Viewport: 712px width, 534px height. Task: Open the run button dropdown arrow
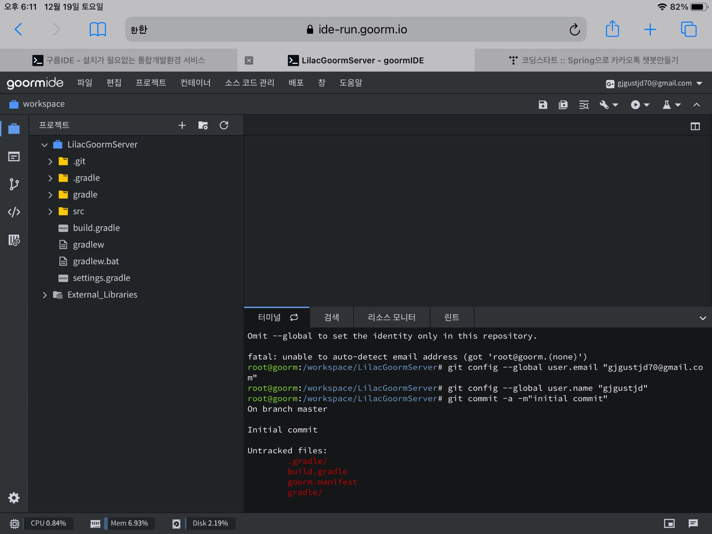647,105
